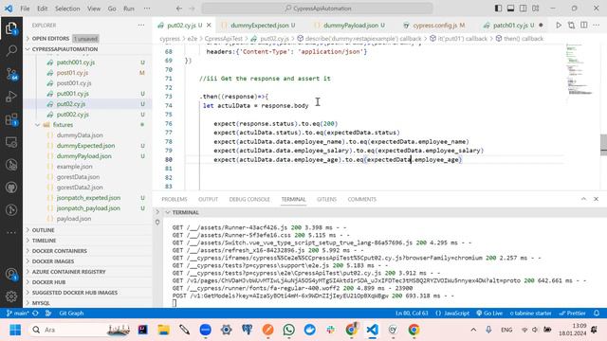Open File Explorer from the taskbar
Viewport: 607px width, 341px height.
pos(163,330)
